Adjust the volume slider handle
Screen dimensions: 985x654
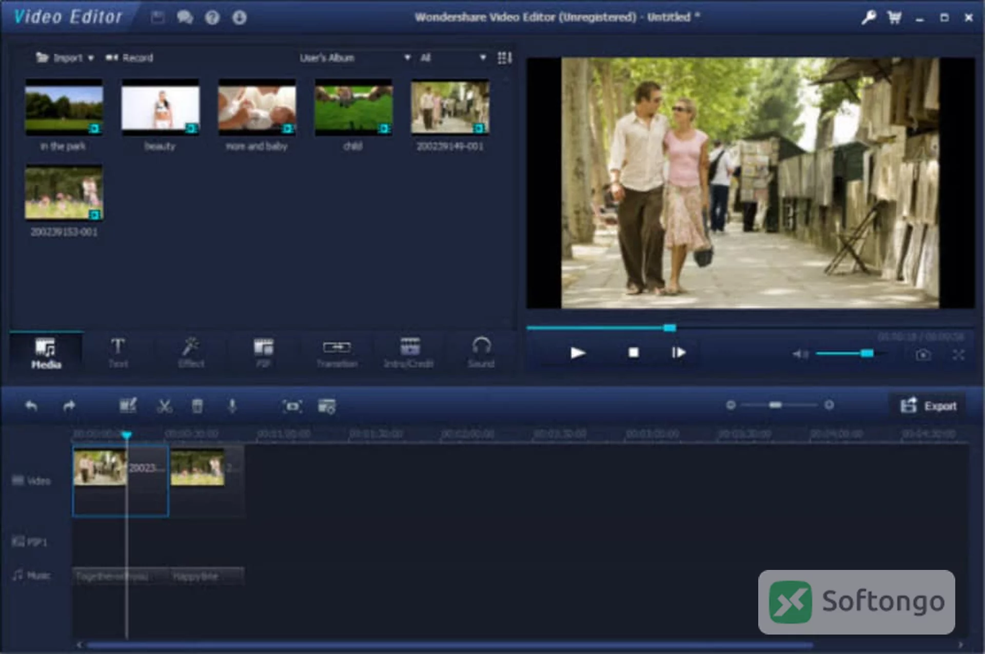[867, 353]
